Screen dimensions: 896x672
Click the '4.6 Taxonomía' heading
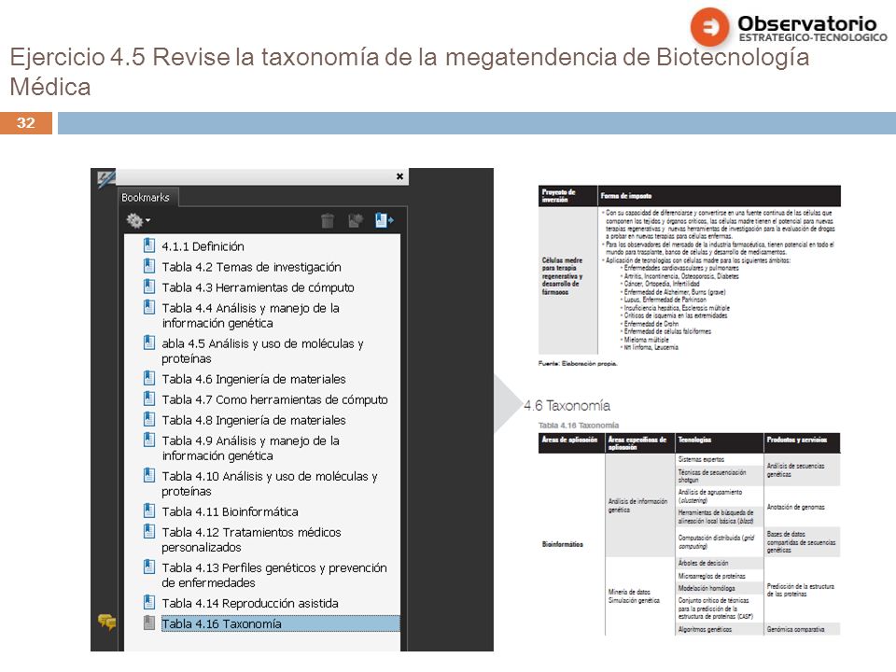567,406
